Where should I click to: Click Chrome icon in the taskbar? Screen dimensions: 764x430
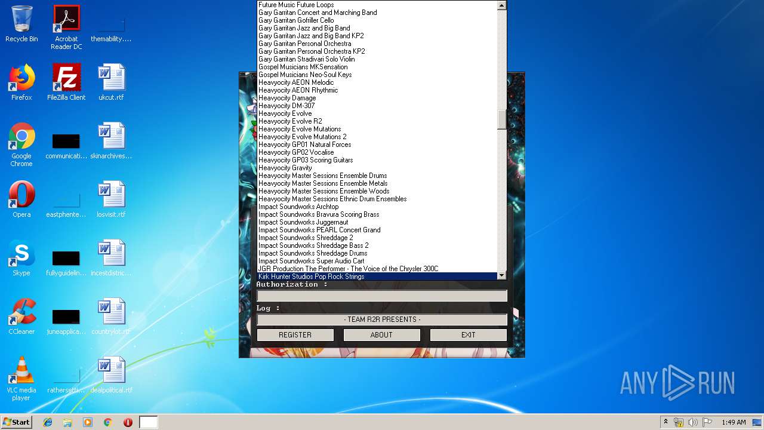pyautogui.click(x=107, y=422)
